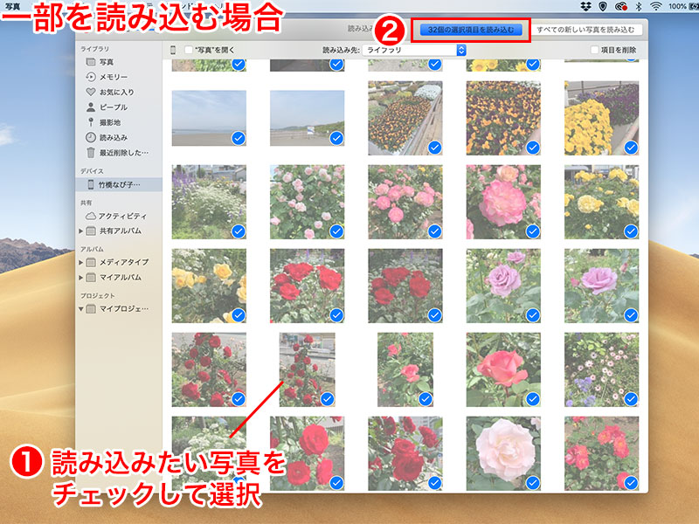Image resolution: width=699 pixels, height=524 pixels.
Task: Open 写真 in the library sidebar
Action: (106, 62)
